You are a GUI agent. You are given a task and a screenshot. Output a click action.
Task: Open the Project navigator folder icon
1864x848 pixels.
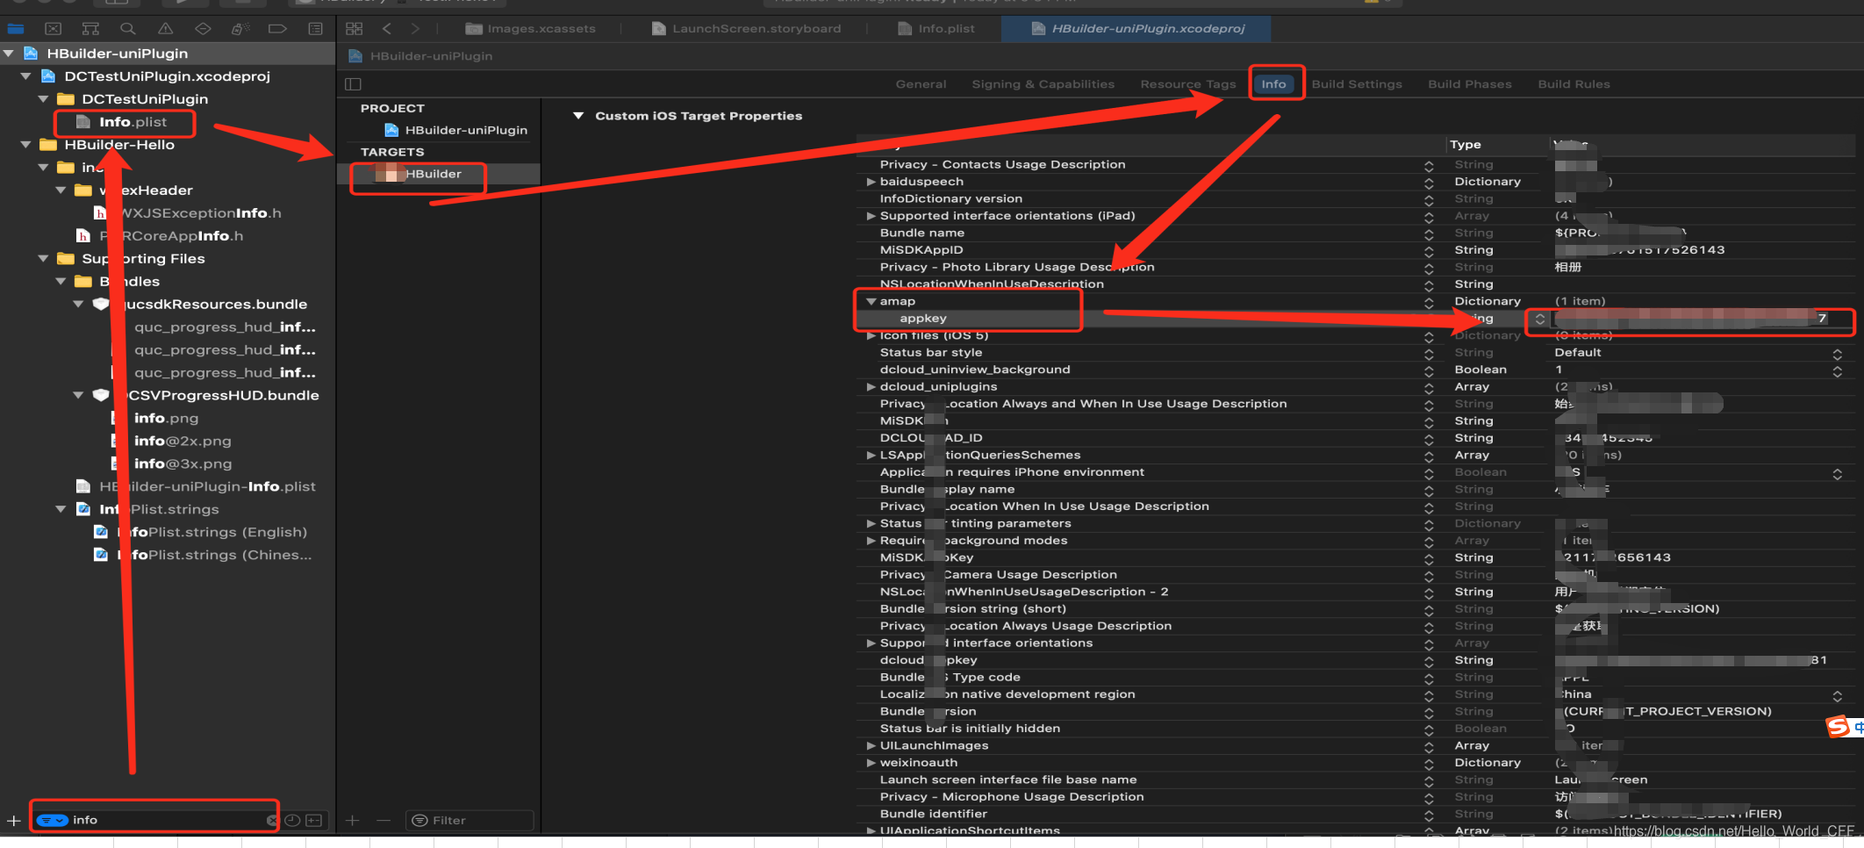(16, 29)
